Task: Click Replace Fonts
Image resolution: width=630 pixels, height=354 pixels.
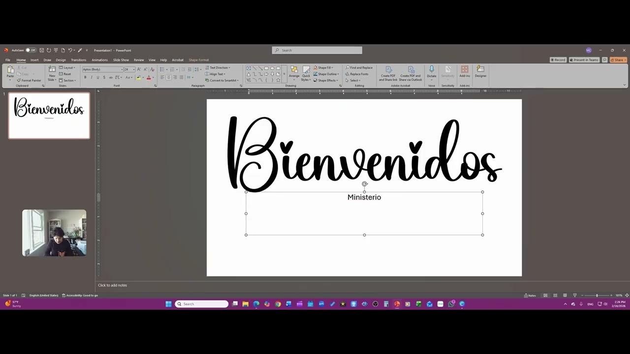Action: [357, 74]
